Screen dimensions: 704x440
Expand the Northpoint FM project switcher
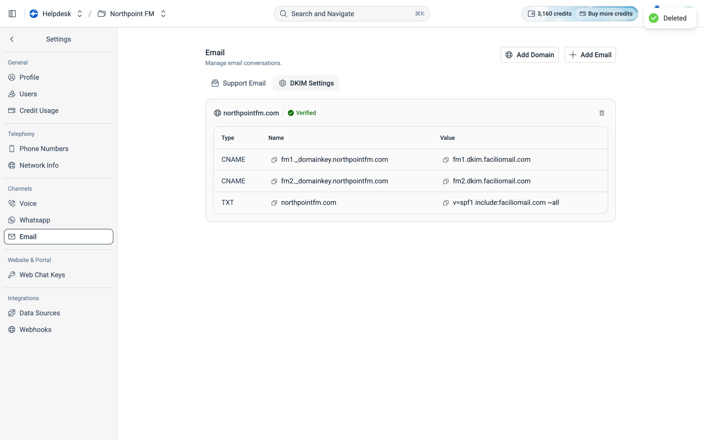click(x=163, y=14)
